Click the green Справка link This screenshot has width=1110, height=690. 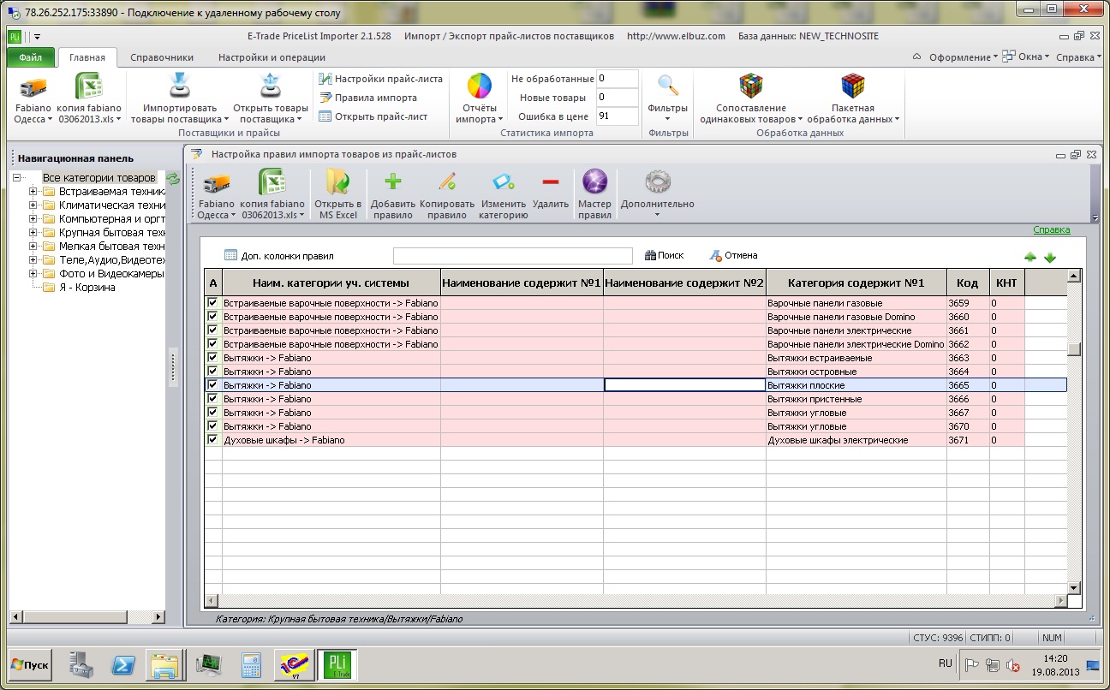(1052, 229)
